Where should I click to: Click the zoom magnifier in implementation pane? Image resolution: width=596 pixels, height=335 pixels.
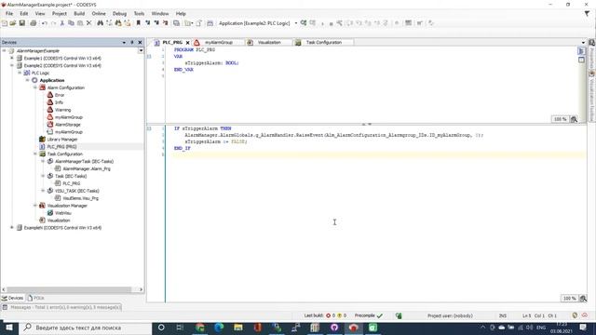583,299
